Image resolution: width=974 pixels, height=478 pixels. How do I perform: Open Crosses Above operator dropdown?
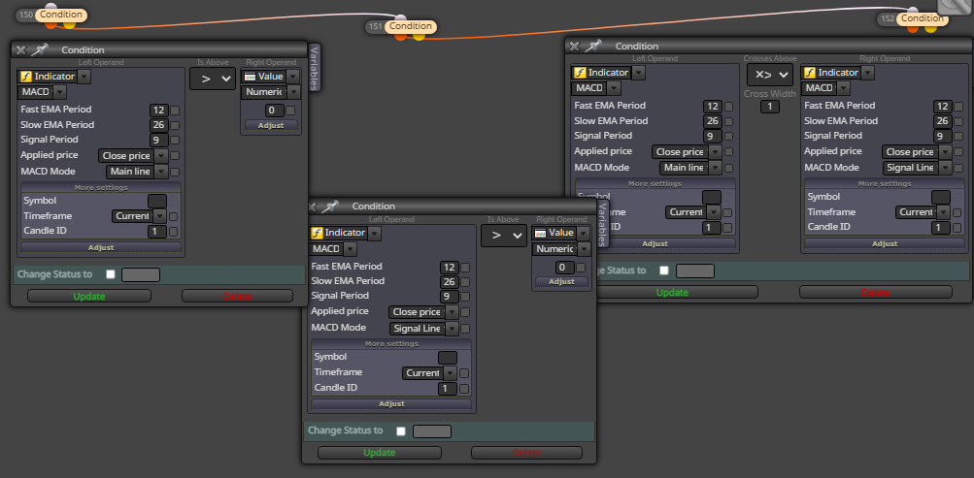pos(770,75)
